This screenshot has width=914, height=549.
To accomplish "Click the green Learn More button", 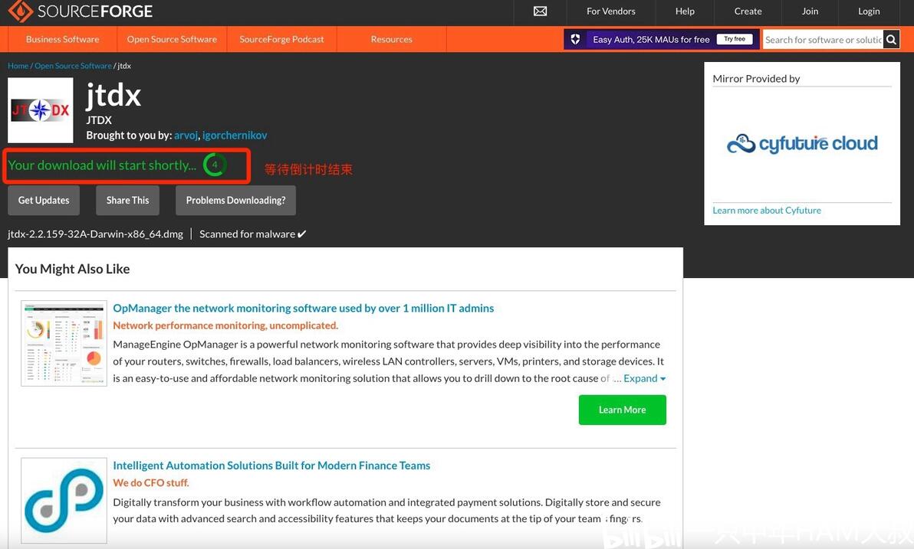I will pos(622,410).
